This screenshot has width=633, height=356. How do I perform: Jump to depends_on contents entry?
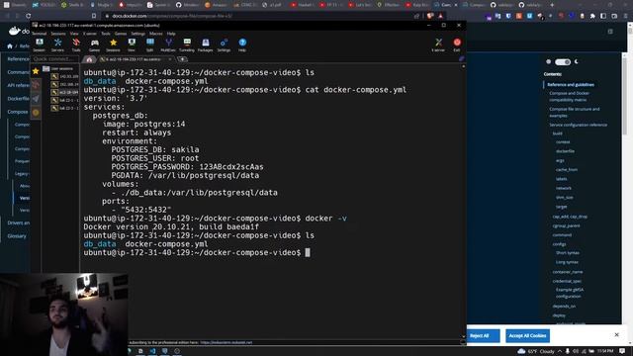click(x=564, y=306)
